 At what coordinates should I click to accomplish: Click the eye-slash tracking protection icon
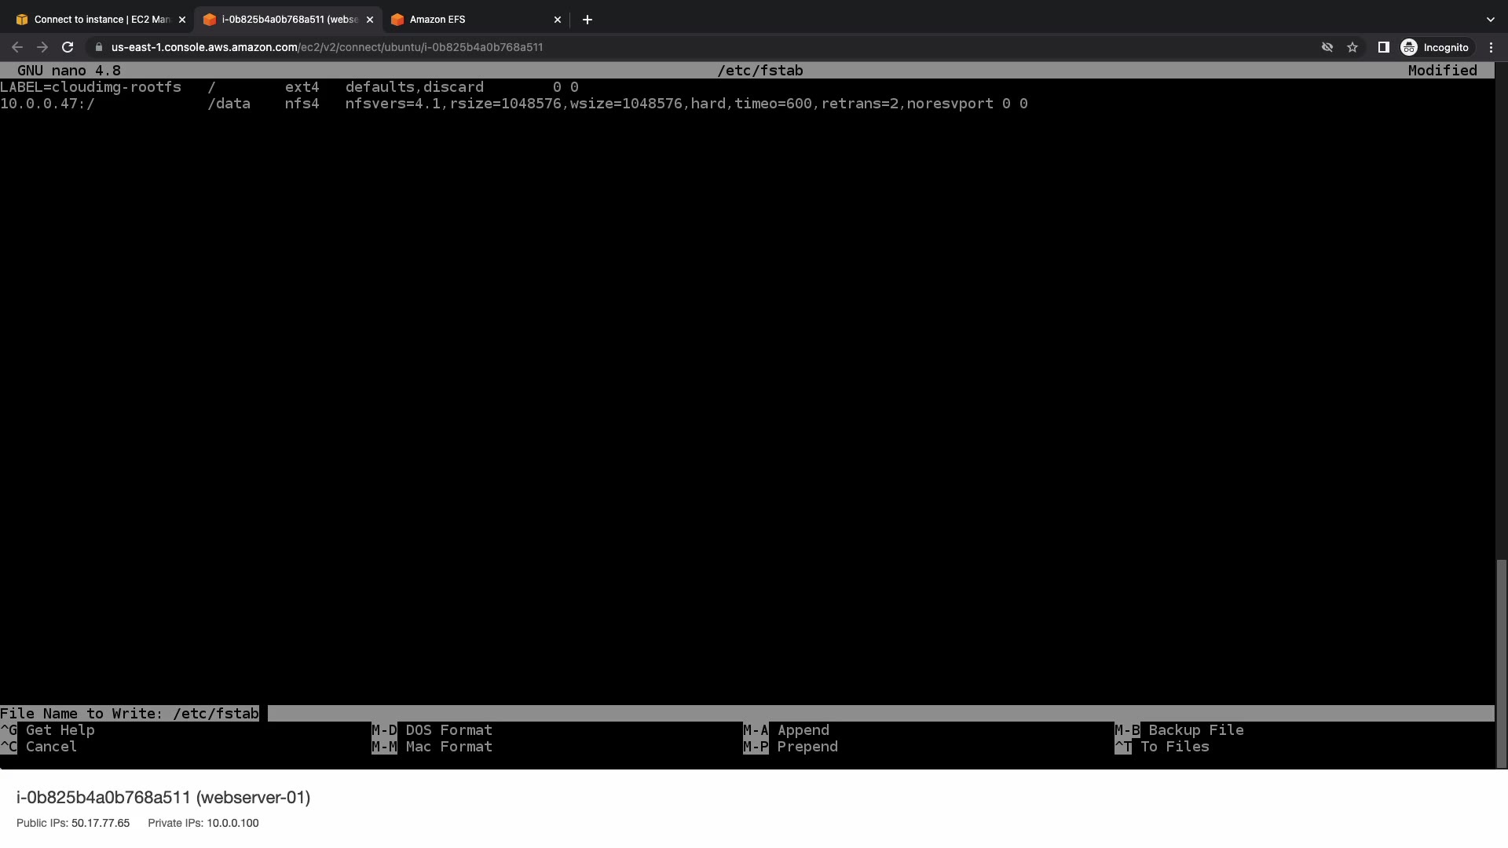pyautogui.click(x=1327, y=47)
